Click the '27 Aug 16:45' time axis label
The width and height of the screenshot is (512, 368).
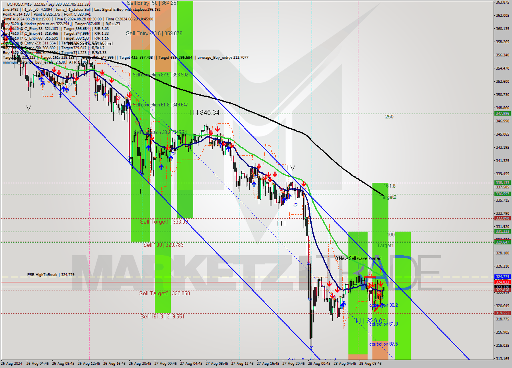(268, 364)
